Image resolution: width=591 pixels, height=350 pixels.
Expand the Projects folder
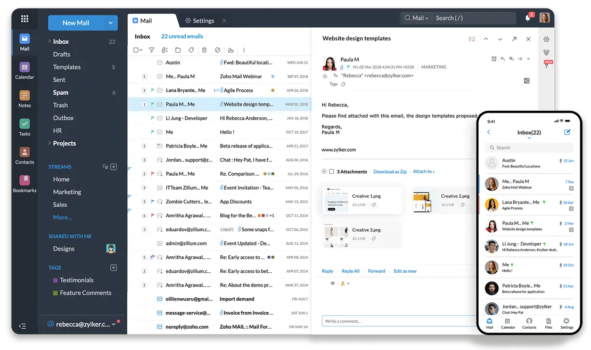pos(50,143)
